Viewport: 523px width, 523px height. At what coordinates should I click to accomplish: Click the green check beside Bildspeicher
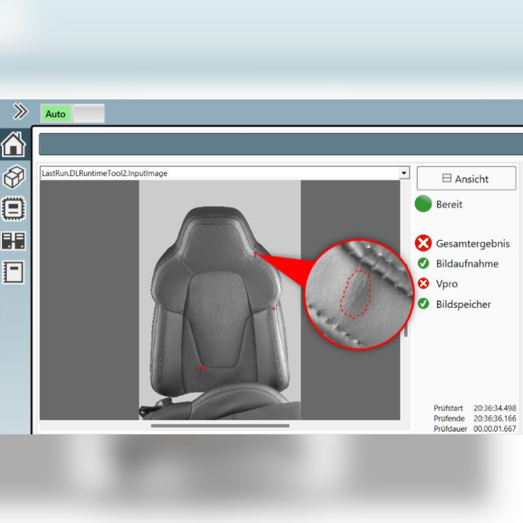coord(423,304)
